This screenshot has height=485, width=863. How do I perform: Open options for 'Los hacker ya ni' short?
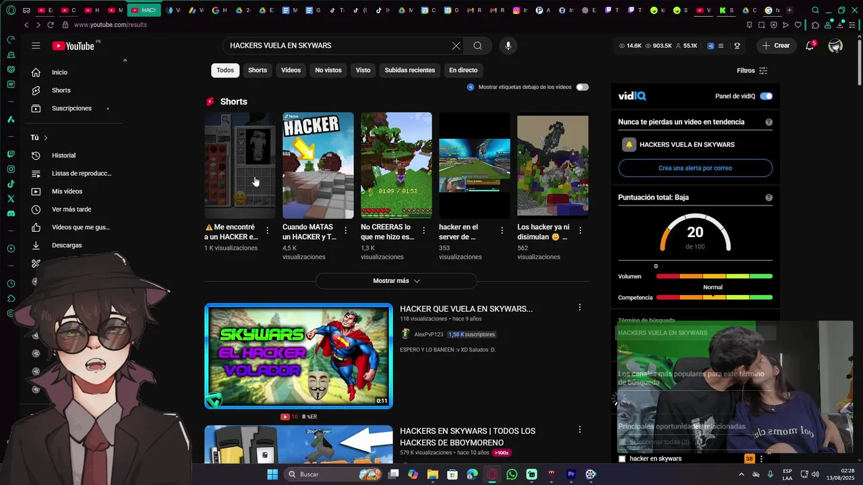click(x=581, y=230)
